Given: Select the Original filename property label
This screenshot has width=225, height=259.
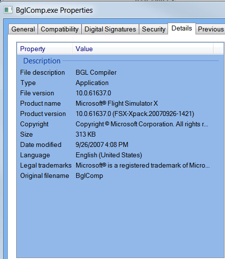Looking at the screenshot, I should (45, 176).
